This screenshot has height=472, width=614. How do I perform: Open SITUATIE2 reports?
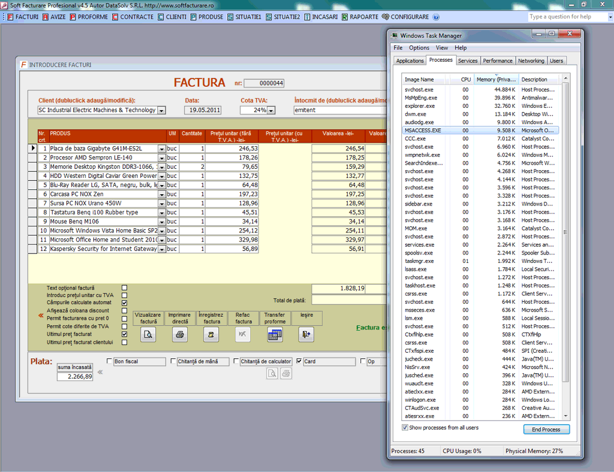point(283,17)
